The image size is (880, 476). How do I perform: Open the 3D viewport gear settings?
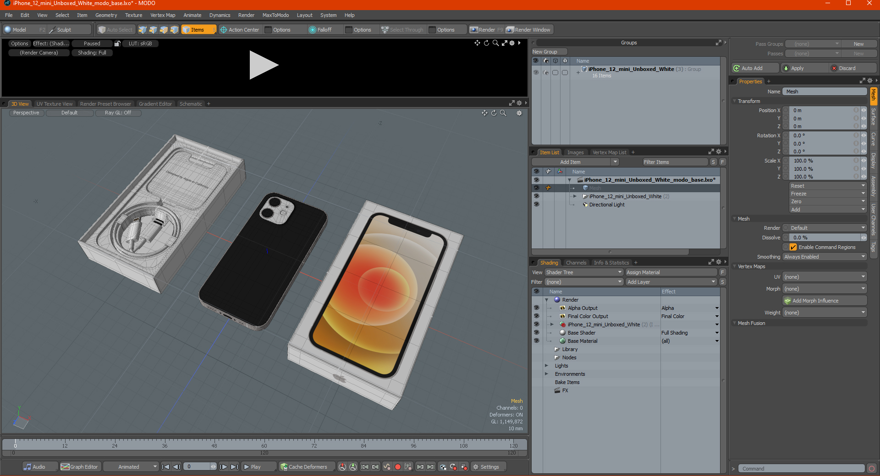point(519,113)
